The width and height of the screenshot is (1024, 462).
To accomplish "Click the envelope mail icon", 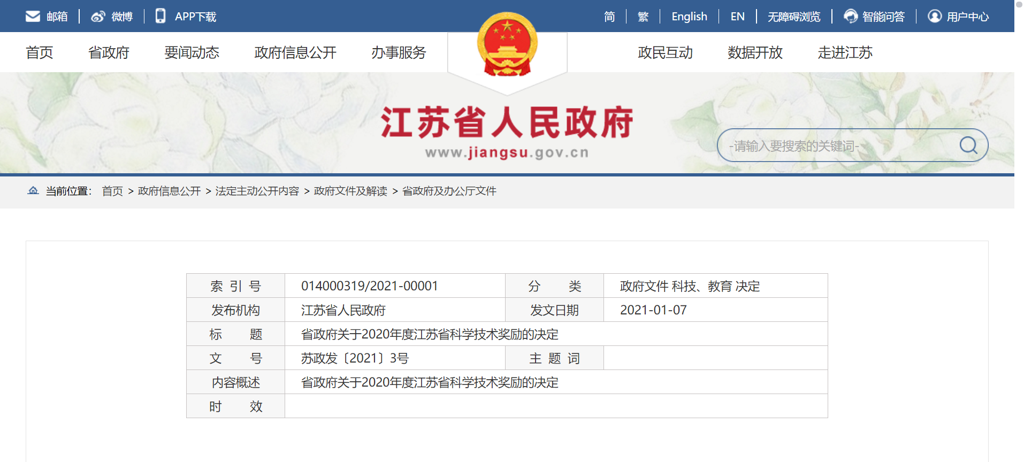I will (33, 17).
